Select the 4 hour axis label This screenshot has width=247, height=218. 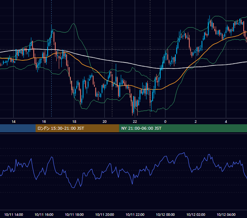(226, 122)
